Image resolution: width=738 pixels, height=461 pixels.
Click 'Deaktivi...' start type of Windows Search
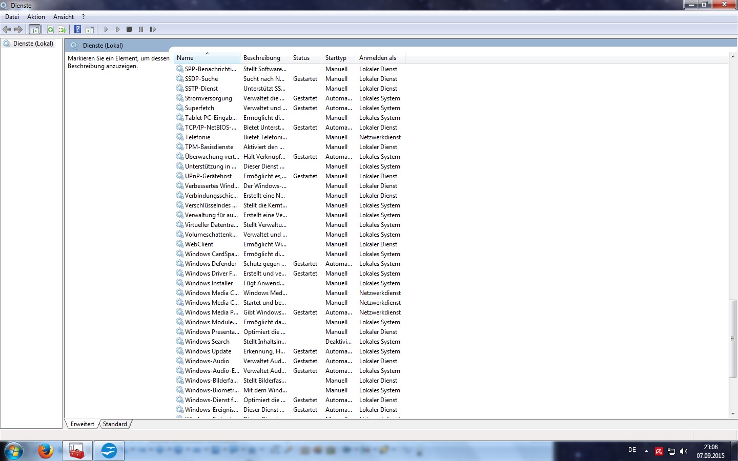tap(338, 341)
